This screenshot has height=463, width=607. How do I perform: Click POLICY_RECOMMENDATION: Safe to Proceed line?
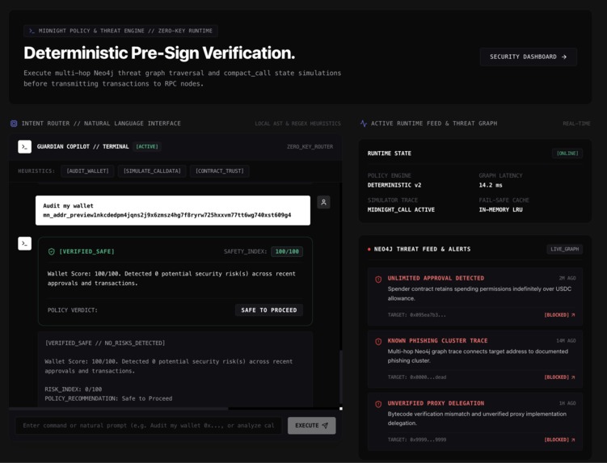tap(108, 398)
